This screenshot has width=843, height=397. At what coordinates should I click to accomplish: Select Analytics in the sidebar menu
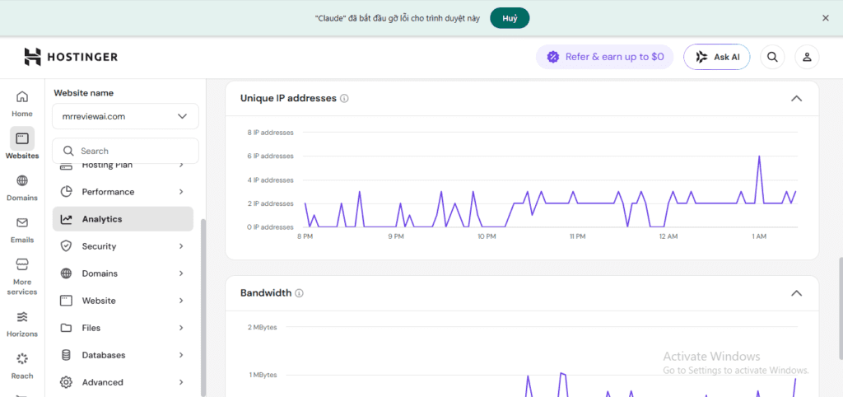click(x=123, y=219)
